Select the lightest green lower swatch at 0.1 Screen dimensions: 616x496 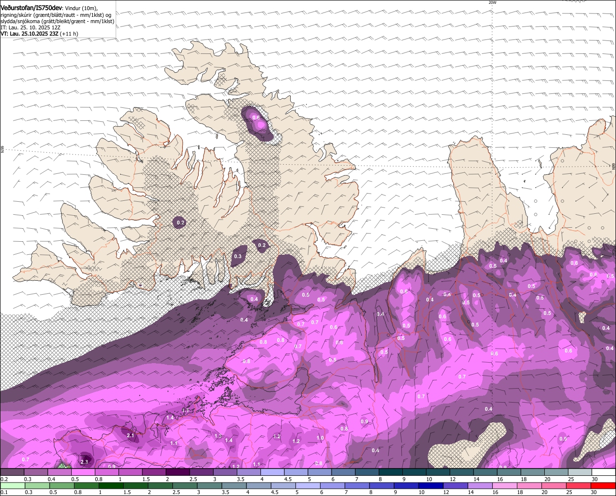(13, 485)
